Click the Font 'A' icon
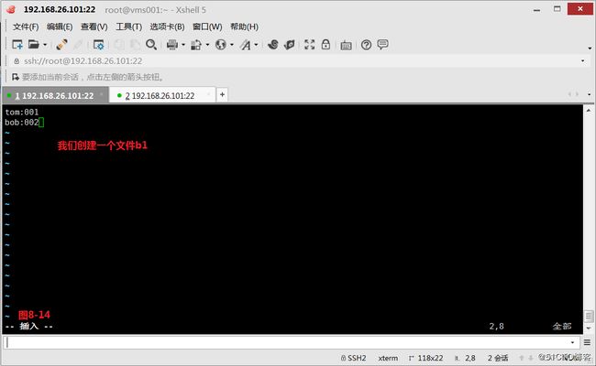596x366 pixels. (x=245, y=45)
